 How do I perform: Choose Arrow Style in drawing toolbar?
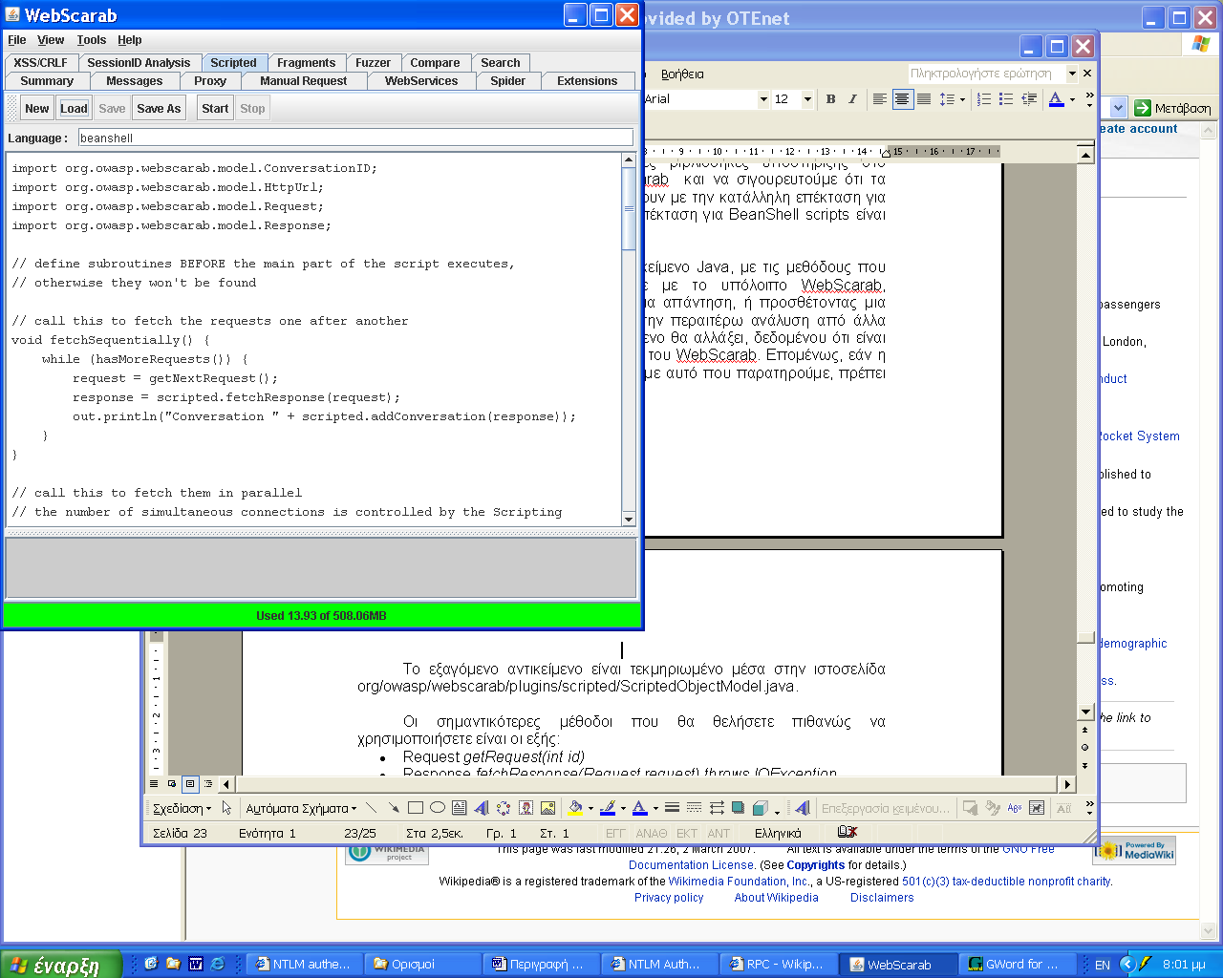(716, 808)
